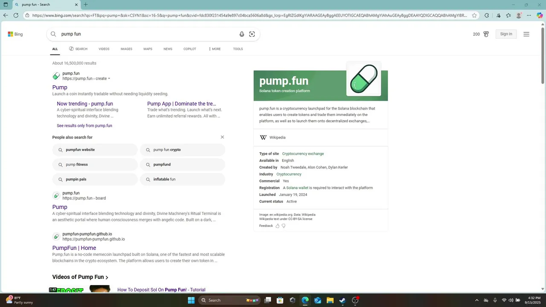Open the Solana wallet link
546x307 pixels.
click(x=297, y=188)
